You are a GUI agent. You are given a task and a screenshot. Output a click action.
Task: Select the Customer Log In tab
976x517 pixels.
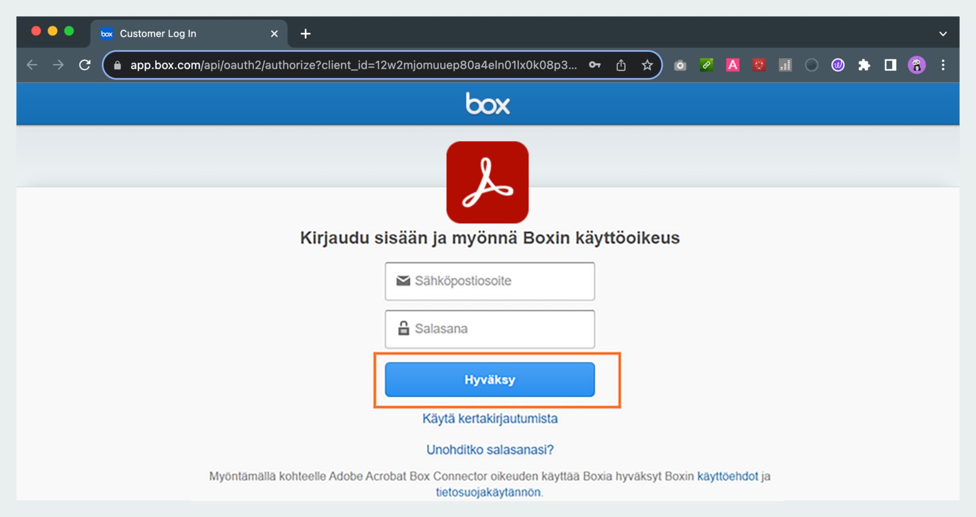[x=189, y=34]
